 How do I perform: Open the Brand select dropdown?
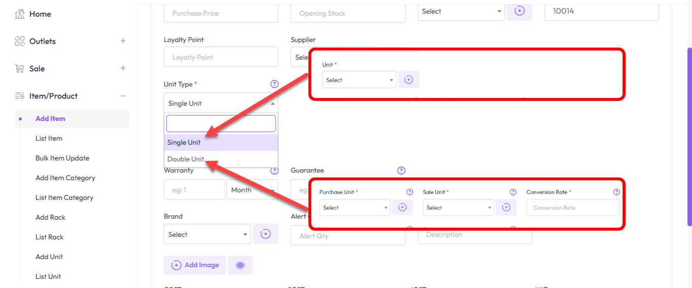207,234
